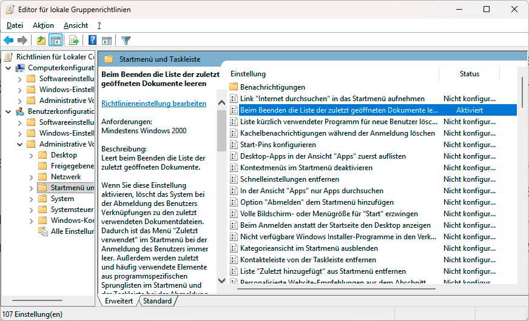Click description pane scroll-down arrow
Image resolution: width=529 pixels, height=321 pixels.
click(221, 280)
